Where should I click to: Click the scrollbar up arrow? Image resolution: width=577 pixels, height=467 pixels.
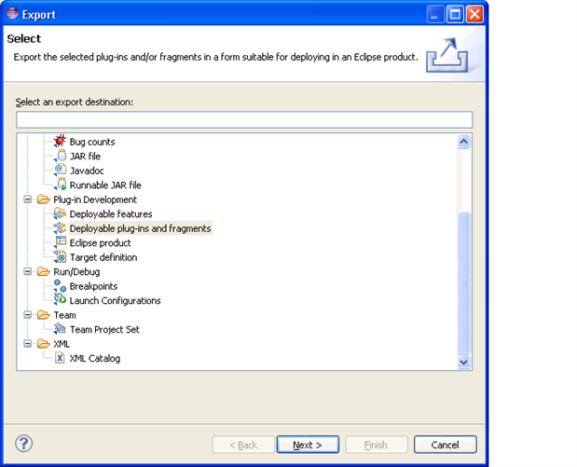(x=463, y=142)
